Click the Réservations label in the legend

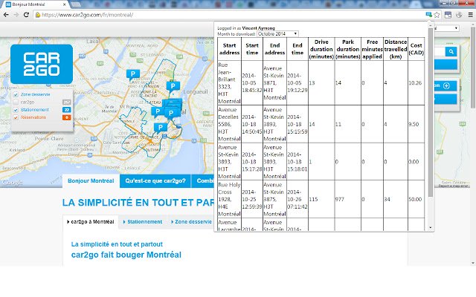pos(33,117)
